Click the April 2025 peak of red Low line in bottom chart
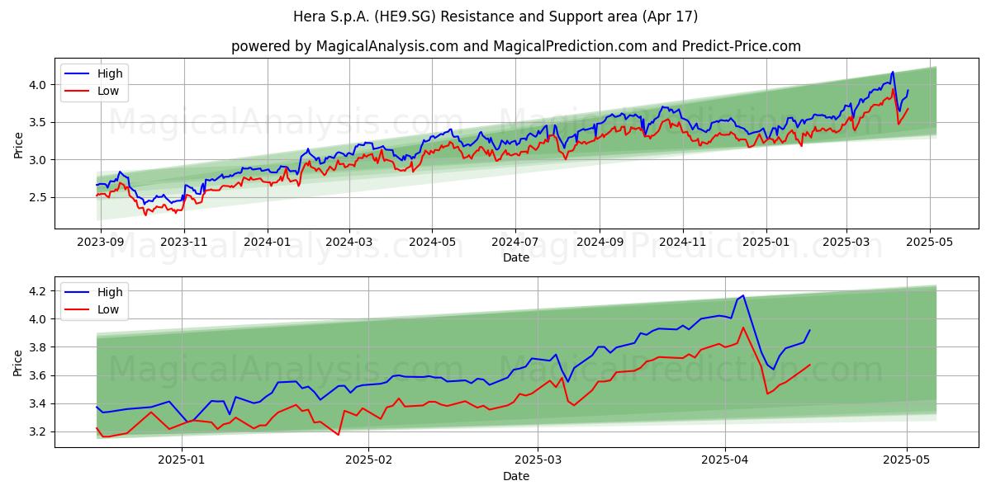Image resolution: width=991 pixels, height=495 pixels. [742, 328]
